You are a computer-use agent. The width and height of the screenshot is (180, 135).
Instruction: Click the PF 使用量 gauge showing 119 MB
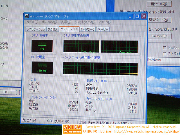41,68
